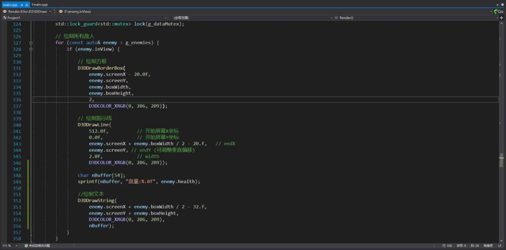Click the if (enemy.inView) breadcrumb item
Screen dimensions: 506x250
pos(77,11)
